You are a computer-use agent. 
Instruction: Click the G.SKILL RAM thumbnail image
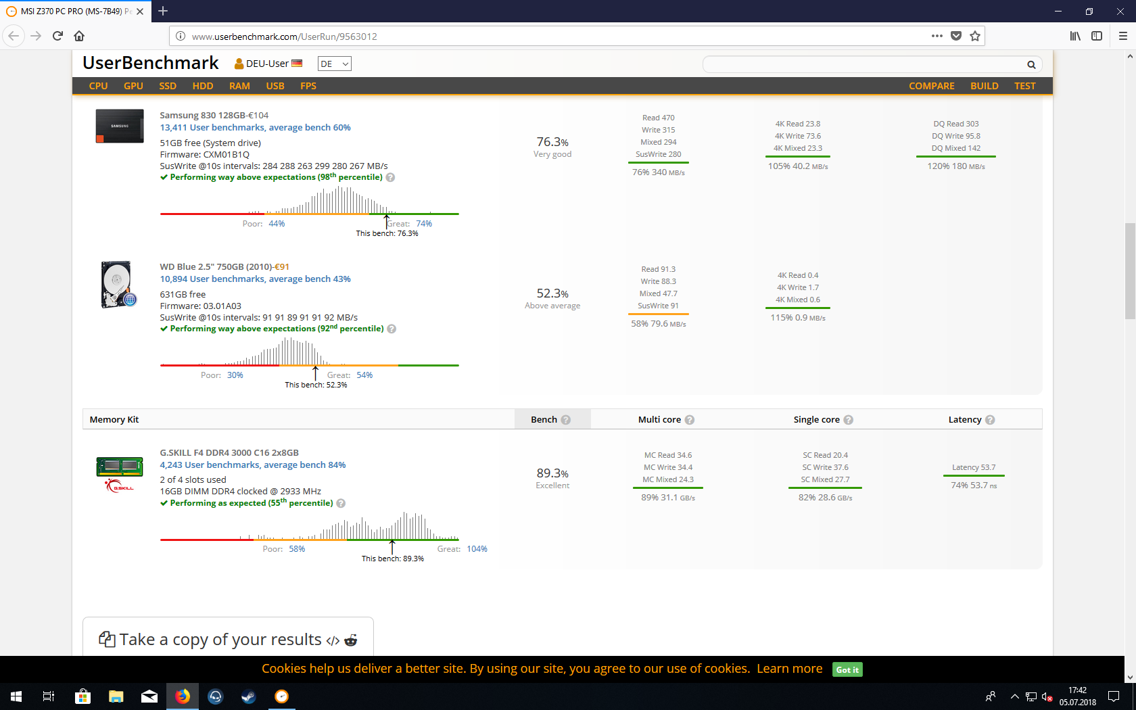120,474
